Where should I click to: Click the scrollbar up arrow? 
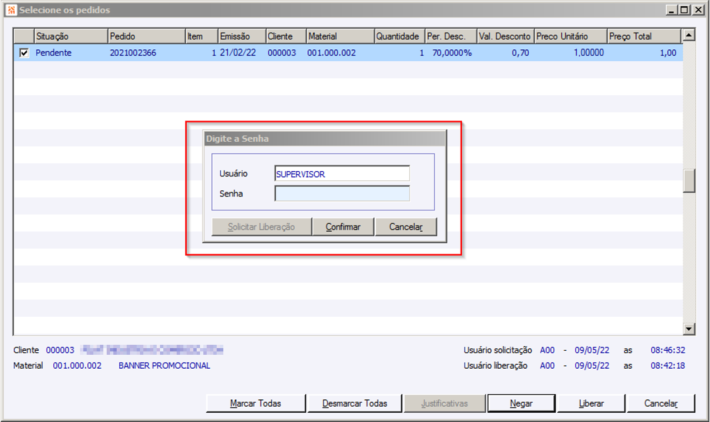coord(689,35)
